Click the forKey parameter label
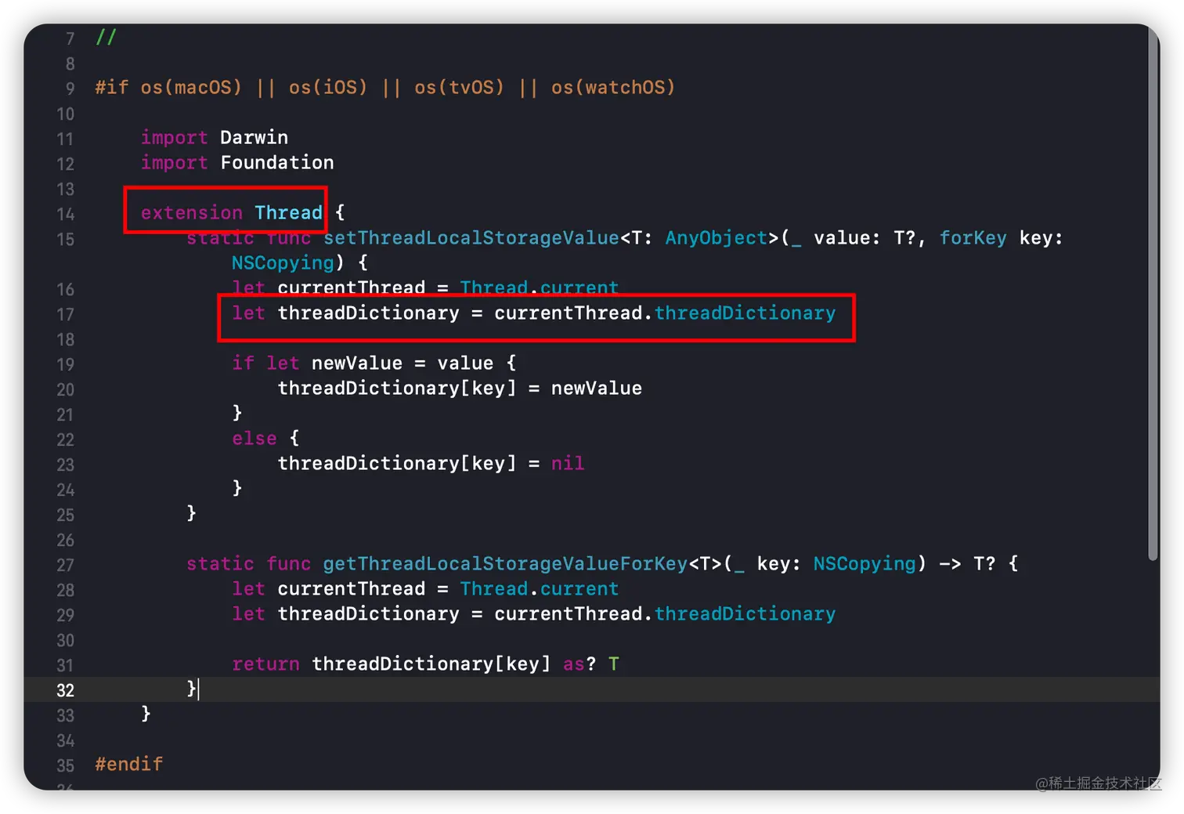 click(x=973, y=237)
